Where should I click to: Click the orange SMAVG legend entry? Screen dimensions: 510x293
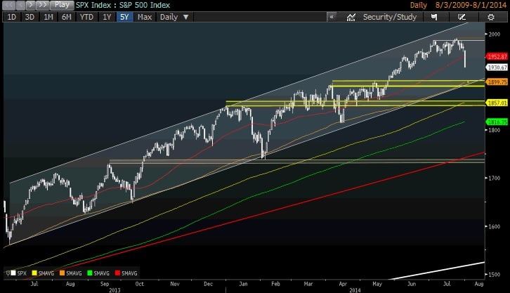[x=70, y=273]
